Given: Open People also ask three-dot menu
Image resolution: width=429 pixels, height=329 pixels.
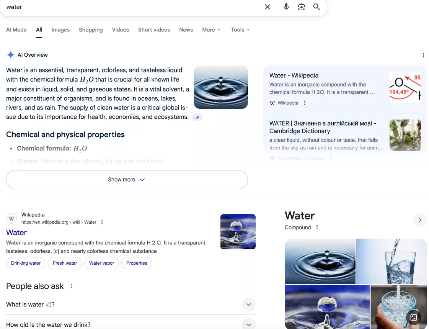Looking at the screenshot, I should (x=72, y=286).
